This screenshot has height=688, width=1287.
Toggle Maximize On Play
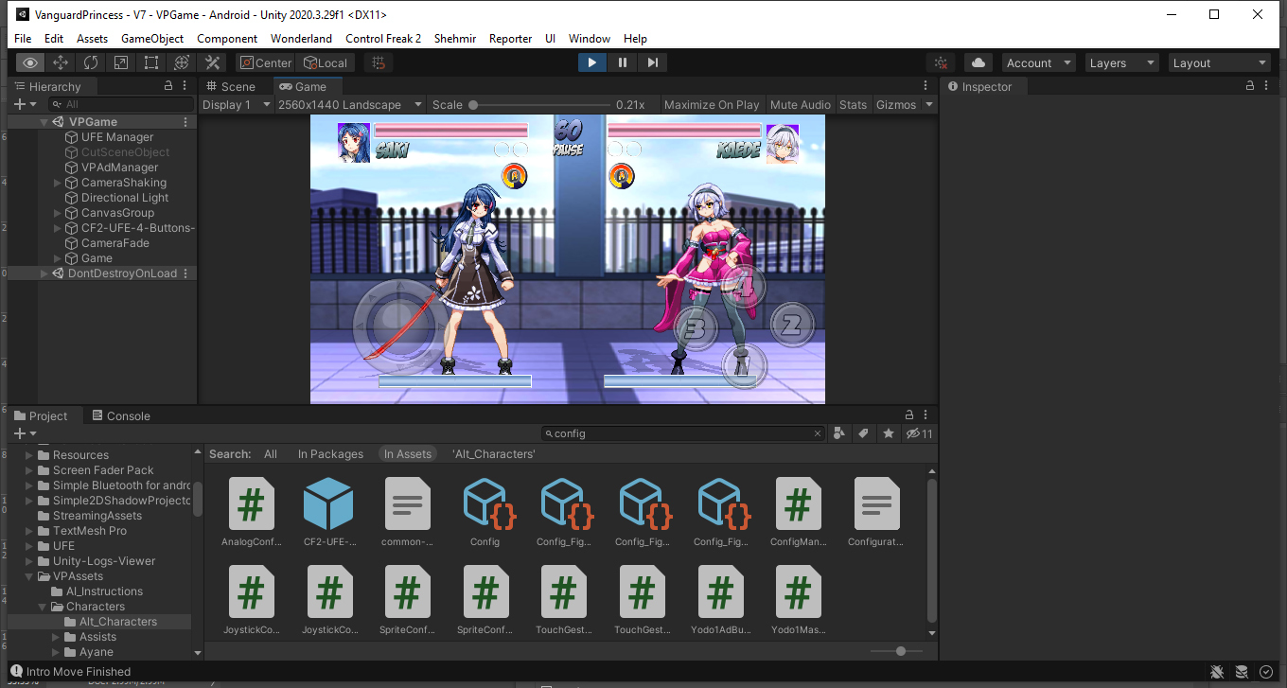point(712,104)
